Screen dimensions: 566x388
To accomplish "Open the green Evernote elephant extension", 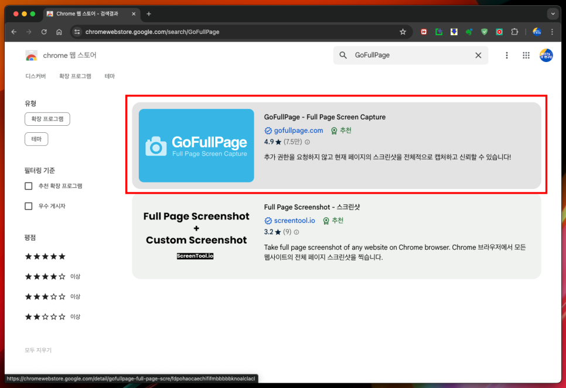I will pos(469,32).
